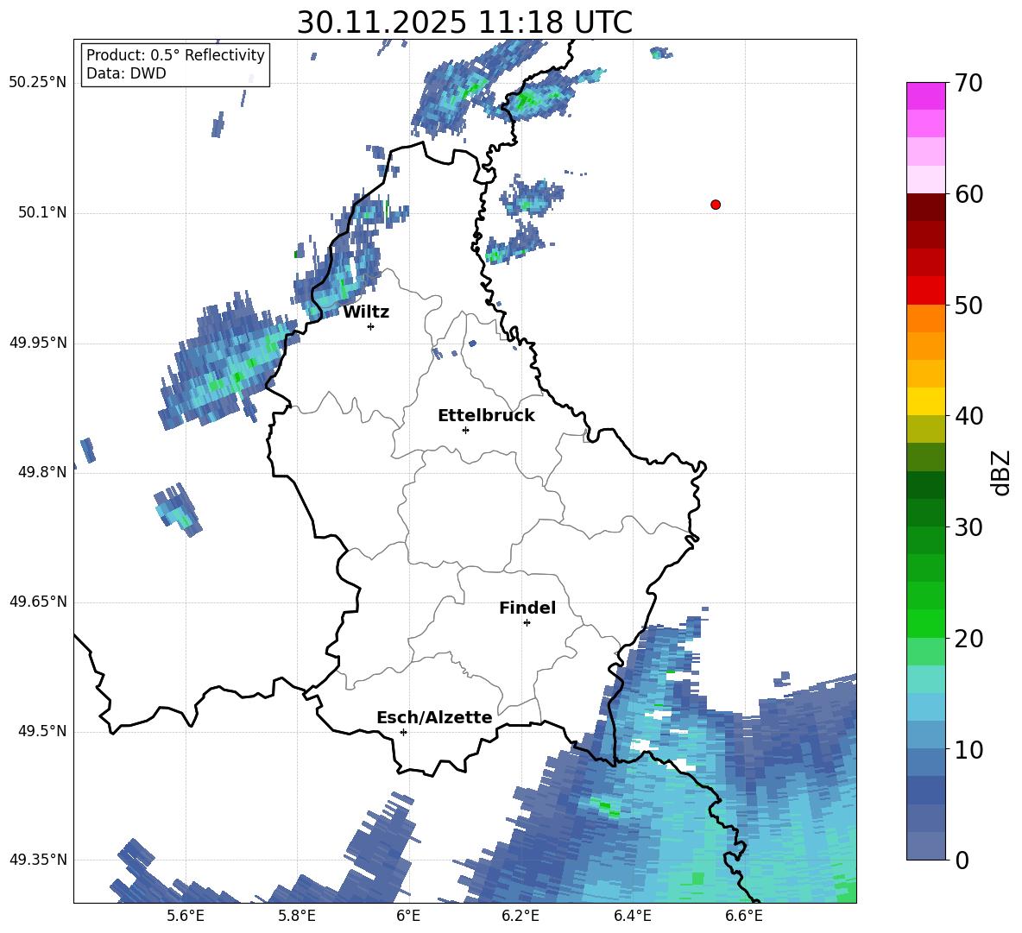Image resolution: width=1022 pixels, height=933 pixels.
Task: Click the cross marker below Findel
Action: click(x=527, y=623)
